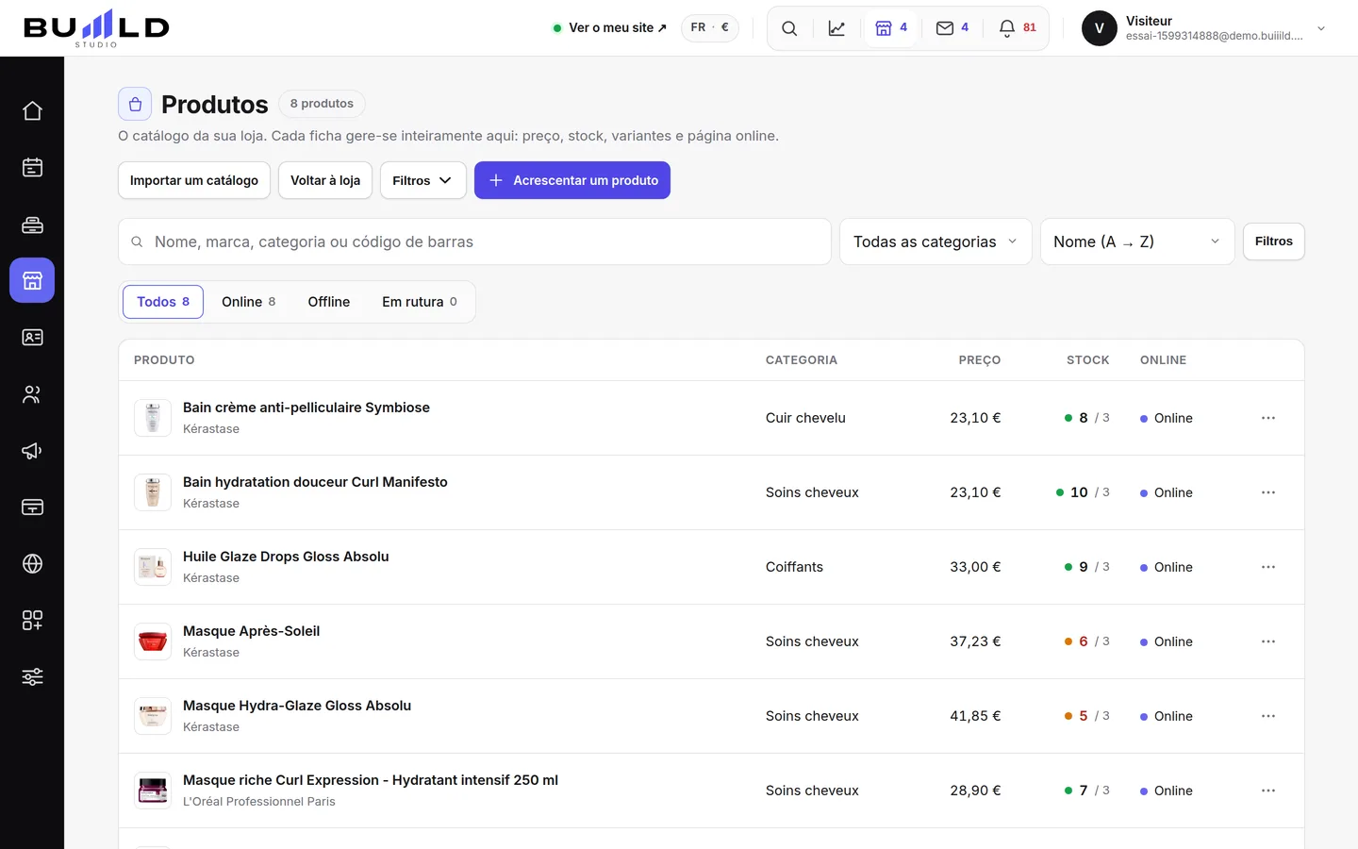Select the Todos 8 tab
Screen dimensions: 1358x849
click(163, 302)
